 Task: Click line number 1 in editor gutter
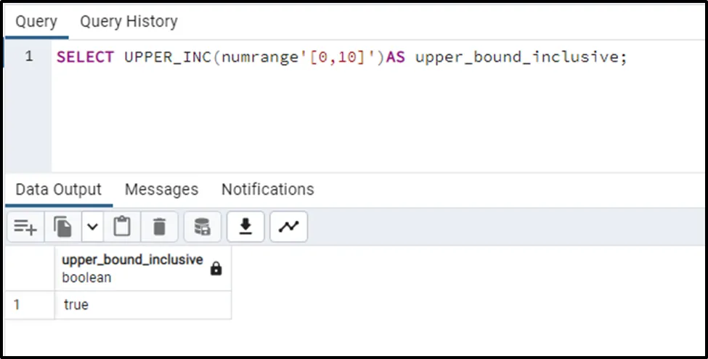pos(29,57)
